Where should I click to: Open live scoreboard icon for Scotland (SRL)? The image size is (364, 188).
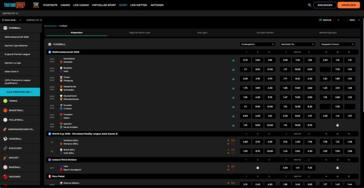[233, 140]
